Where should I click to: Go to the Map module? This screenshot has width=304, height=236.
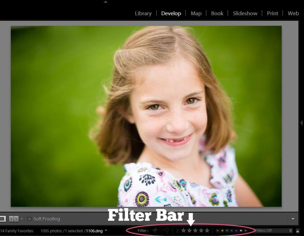pos(196,13)
